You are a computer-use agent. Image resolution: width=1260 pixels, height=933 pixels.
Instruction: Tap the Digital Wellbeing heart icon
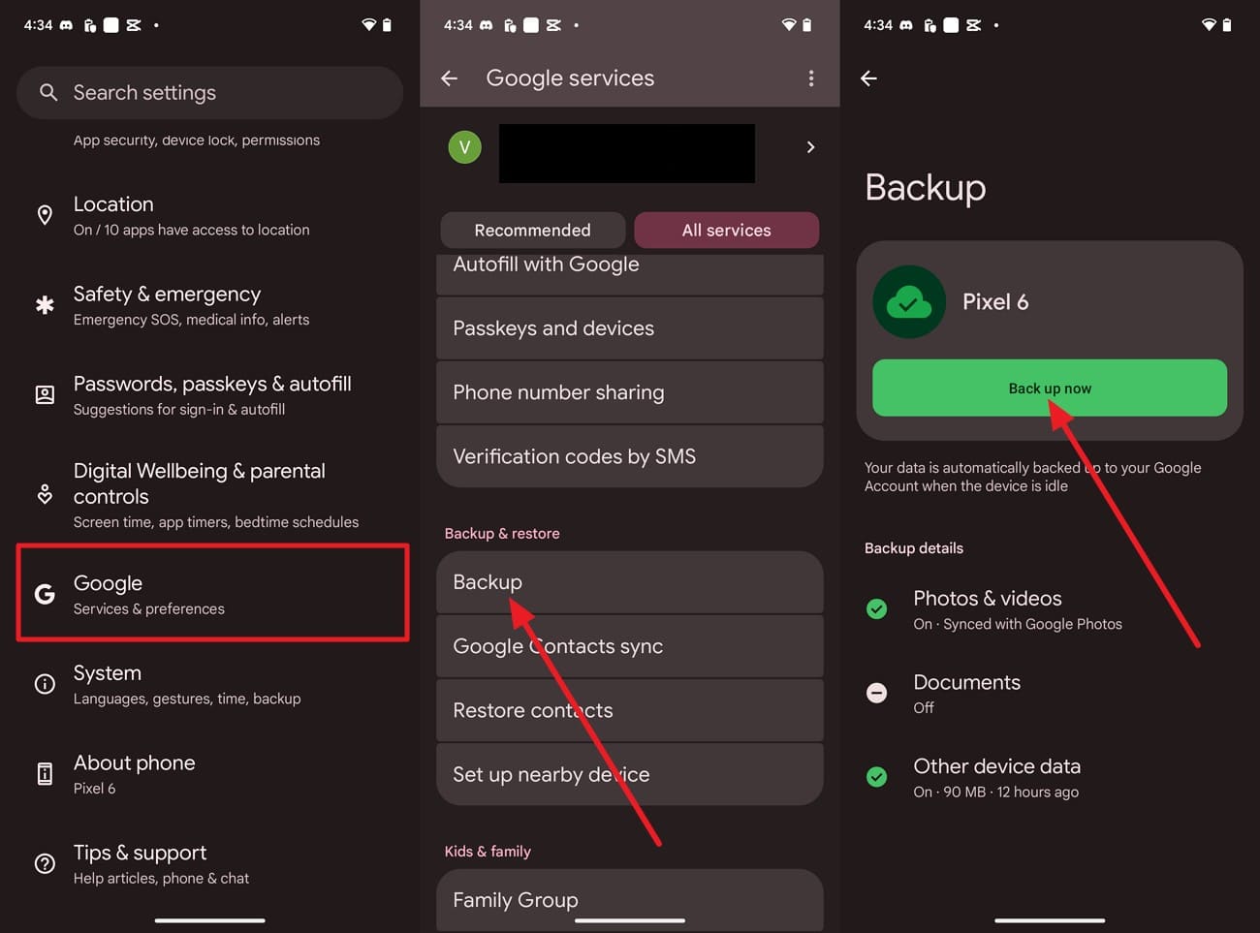point(45,494)
